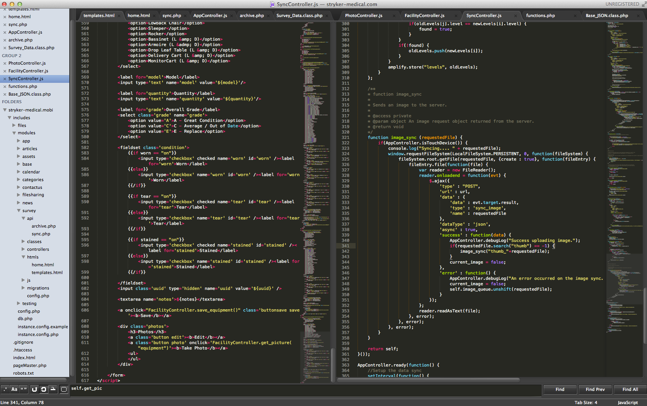Viewport: 647px width, 406px height.
Task: Click sidebar X next to sync.php open file
Action: pyautogui.click(x=5, y=25)
